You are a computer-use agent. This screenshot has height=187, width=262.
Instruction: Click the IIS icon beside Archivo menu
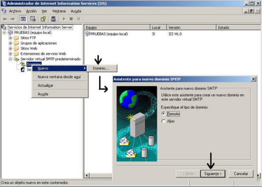[4, 11]
